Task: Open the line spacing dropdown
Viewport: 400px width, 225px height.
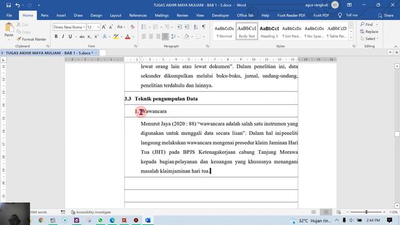Action: click(x=174, y=36)
